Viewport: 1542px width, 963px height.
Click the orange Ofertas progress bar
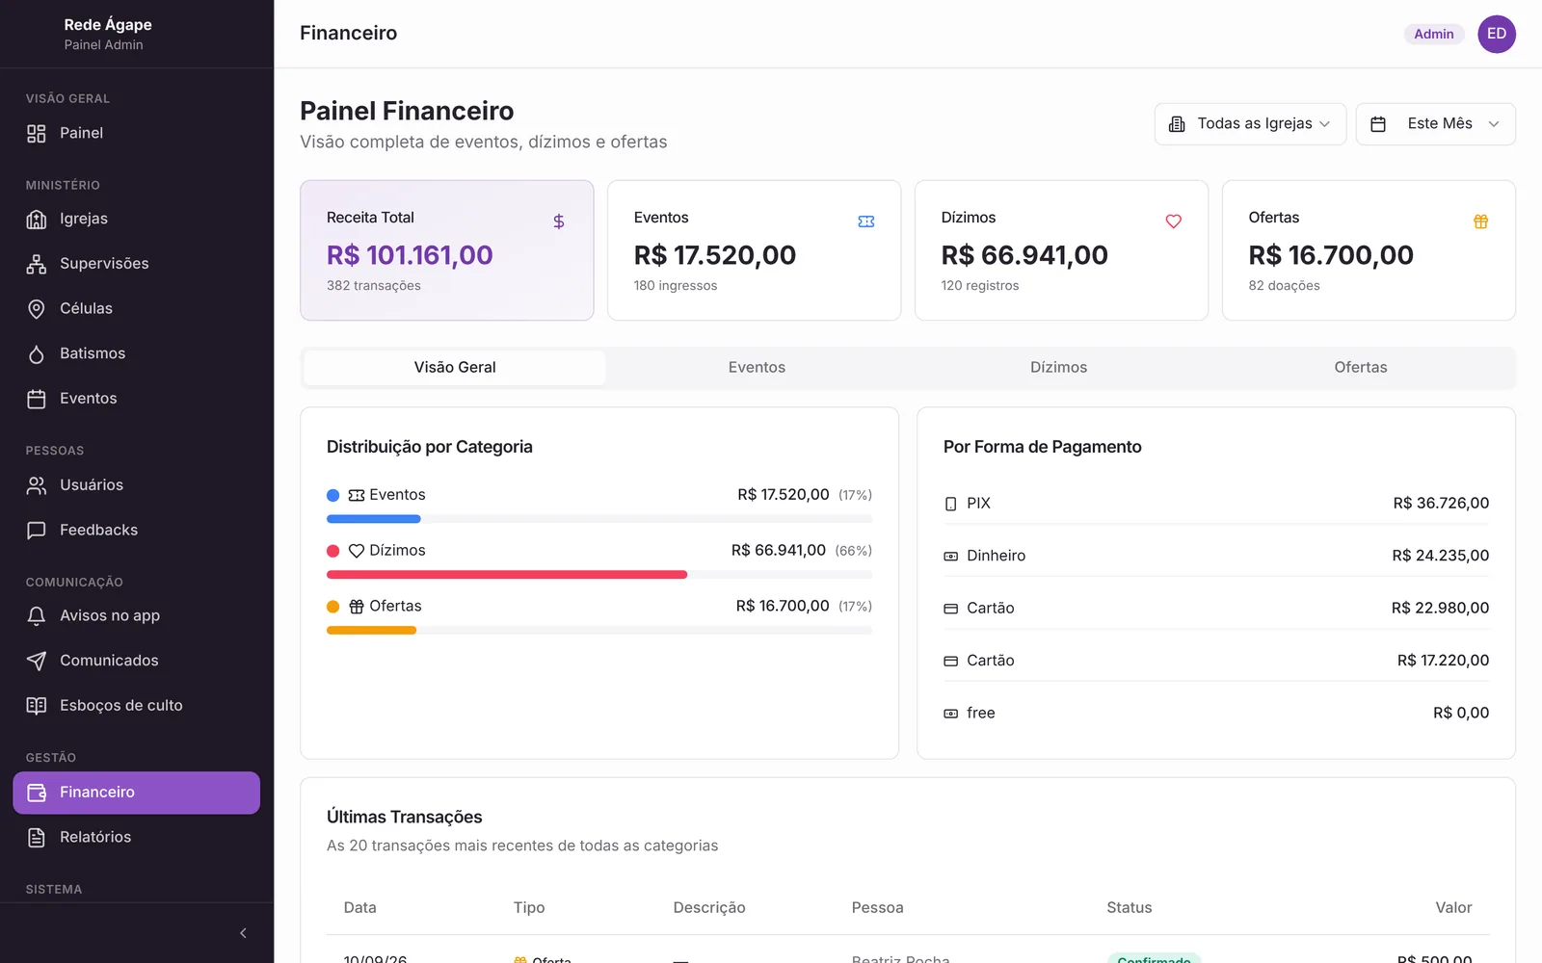click(371, 631)
